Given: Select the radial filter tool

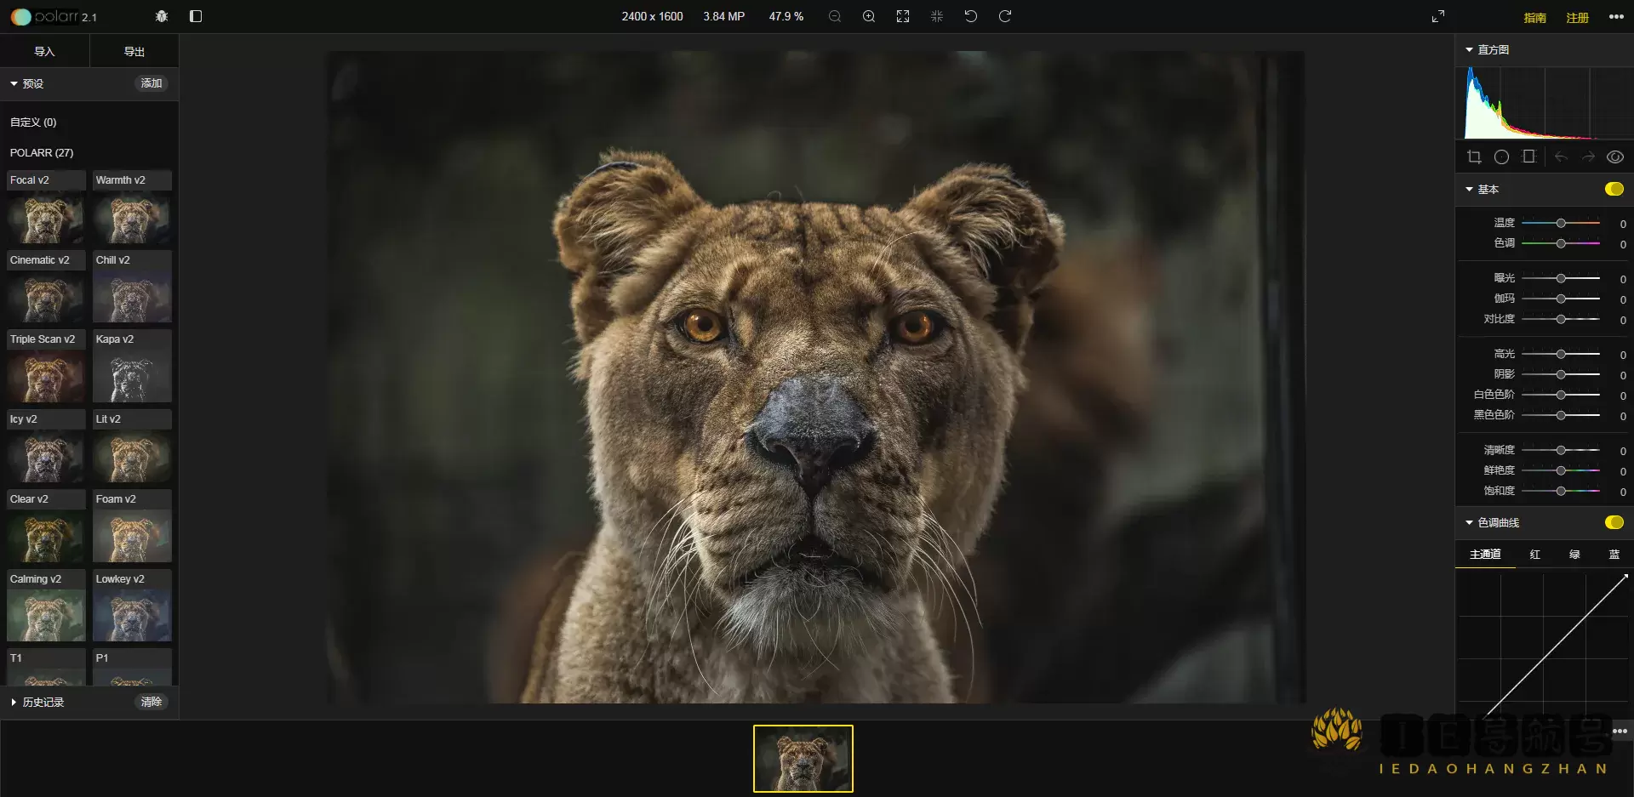Looking at the screenshot, I should [1501, 157].
